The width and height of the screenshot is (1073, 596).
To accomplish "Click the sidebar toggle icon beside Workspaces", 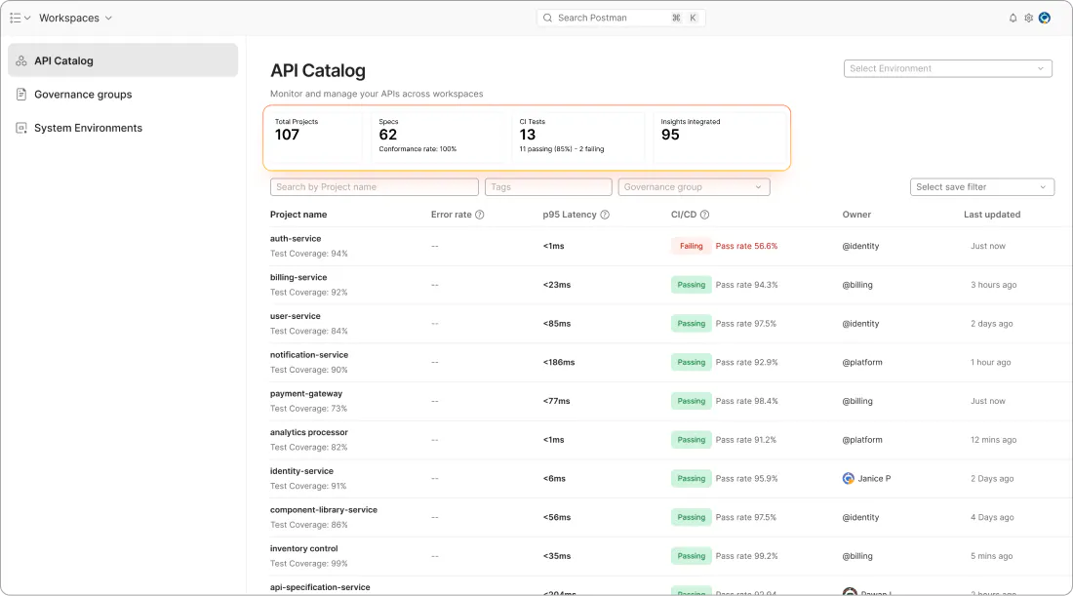I will click(16, 18).
